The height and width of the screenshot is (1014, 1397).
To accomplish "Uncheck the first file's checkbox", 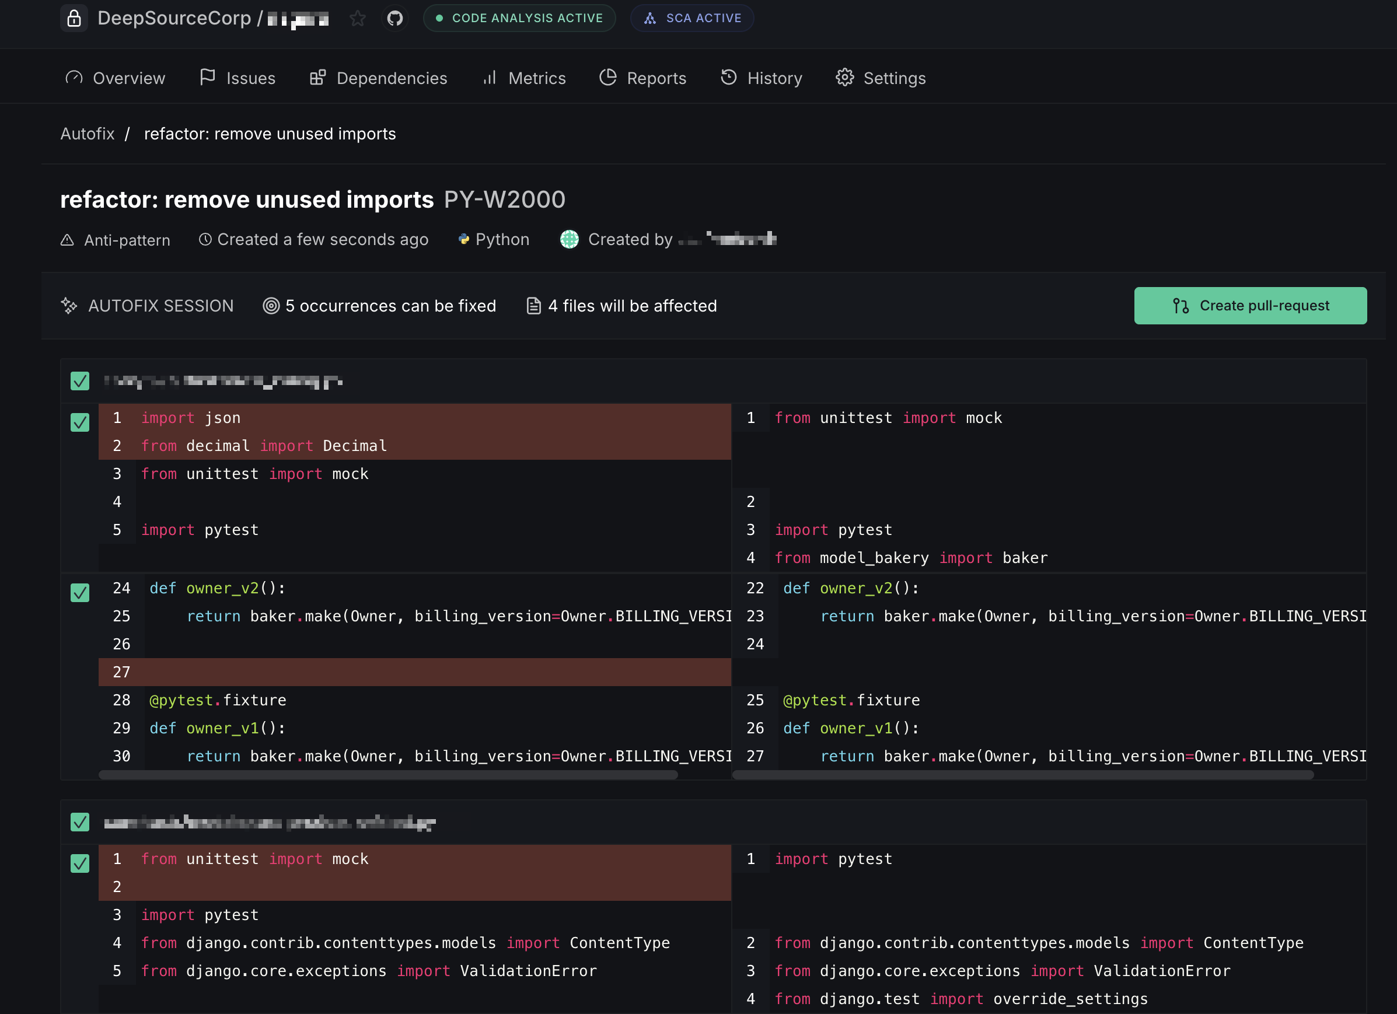I will (x=80, y=381).
